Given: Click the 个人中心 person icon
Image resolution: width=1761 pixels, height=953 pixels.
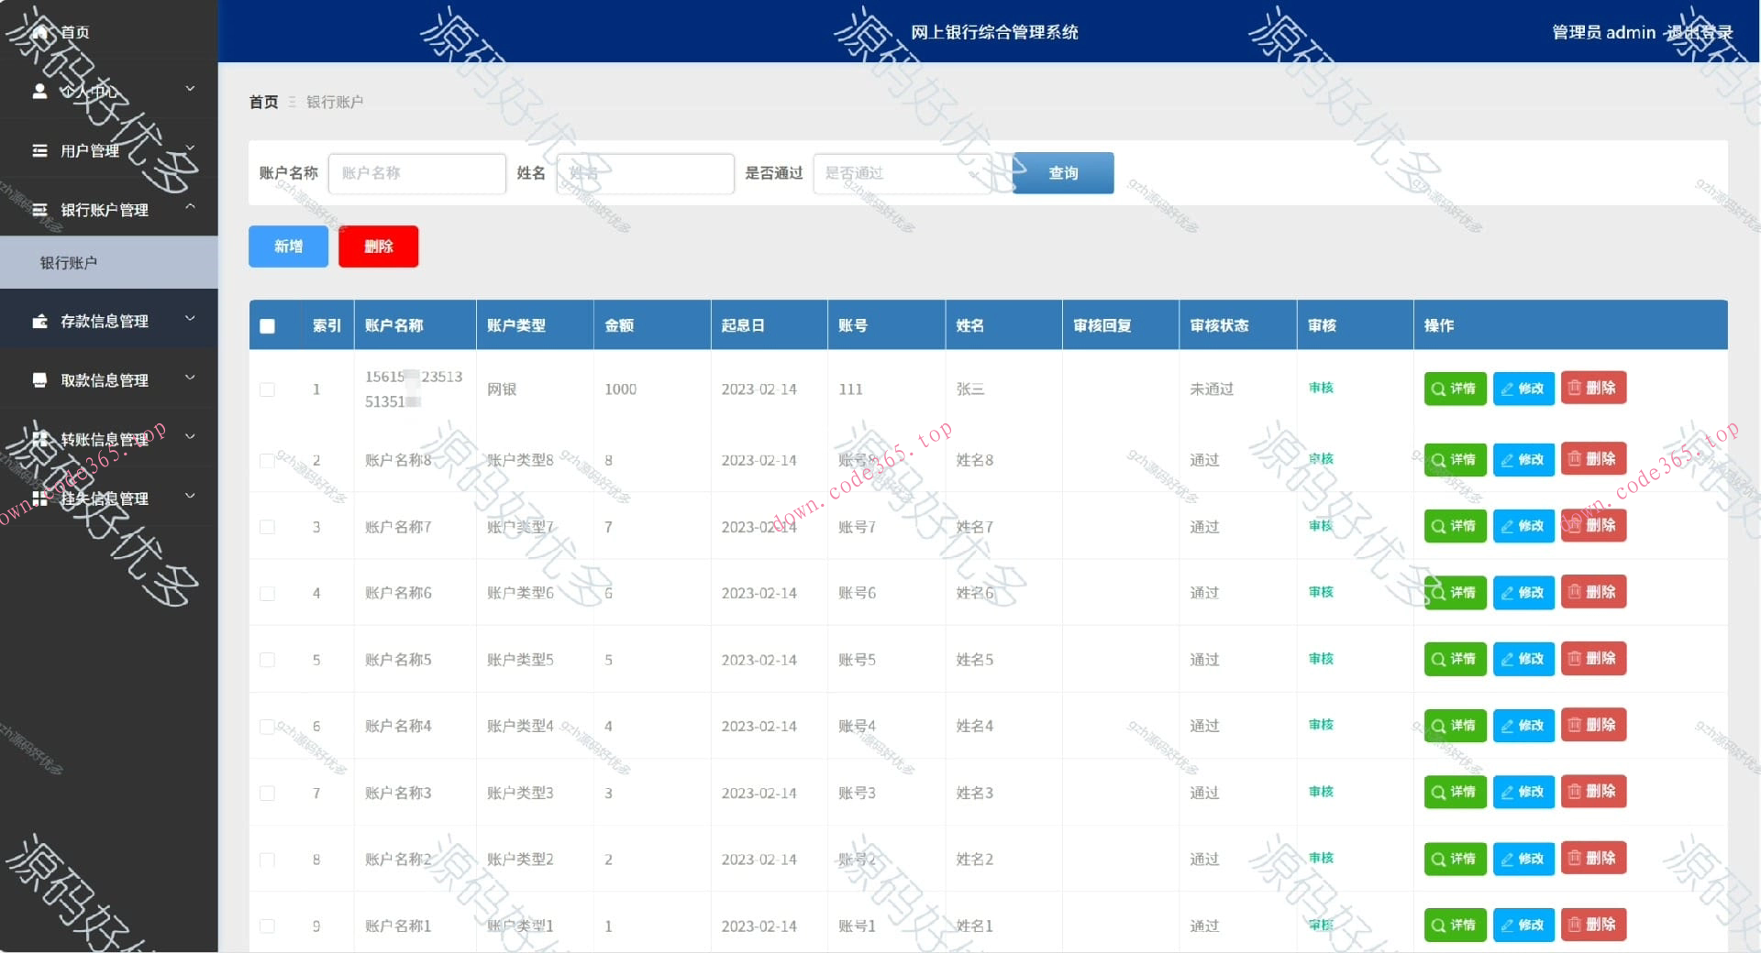Looking at the screenshot, I should pos(39,91).
